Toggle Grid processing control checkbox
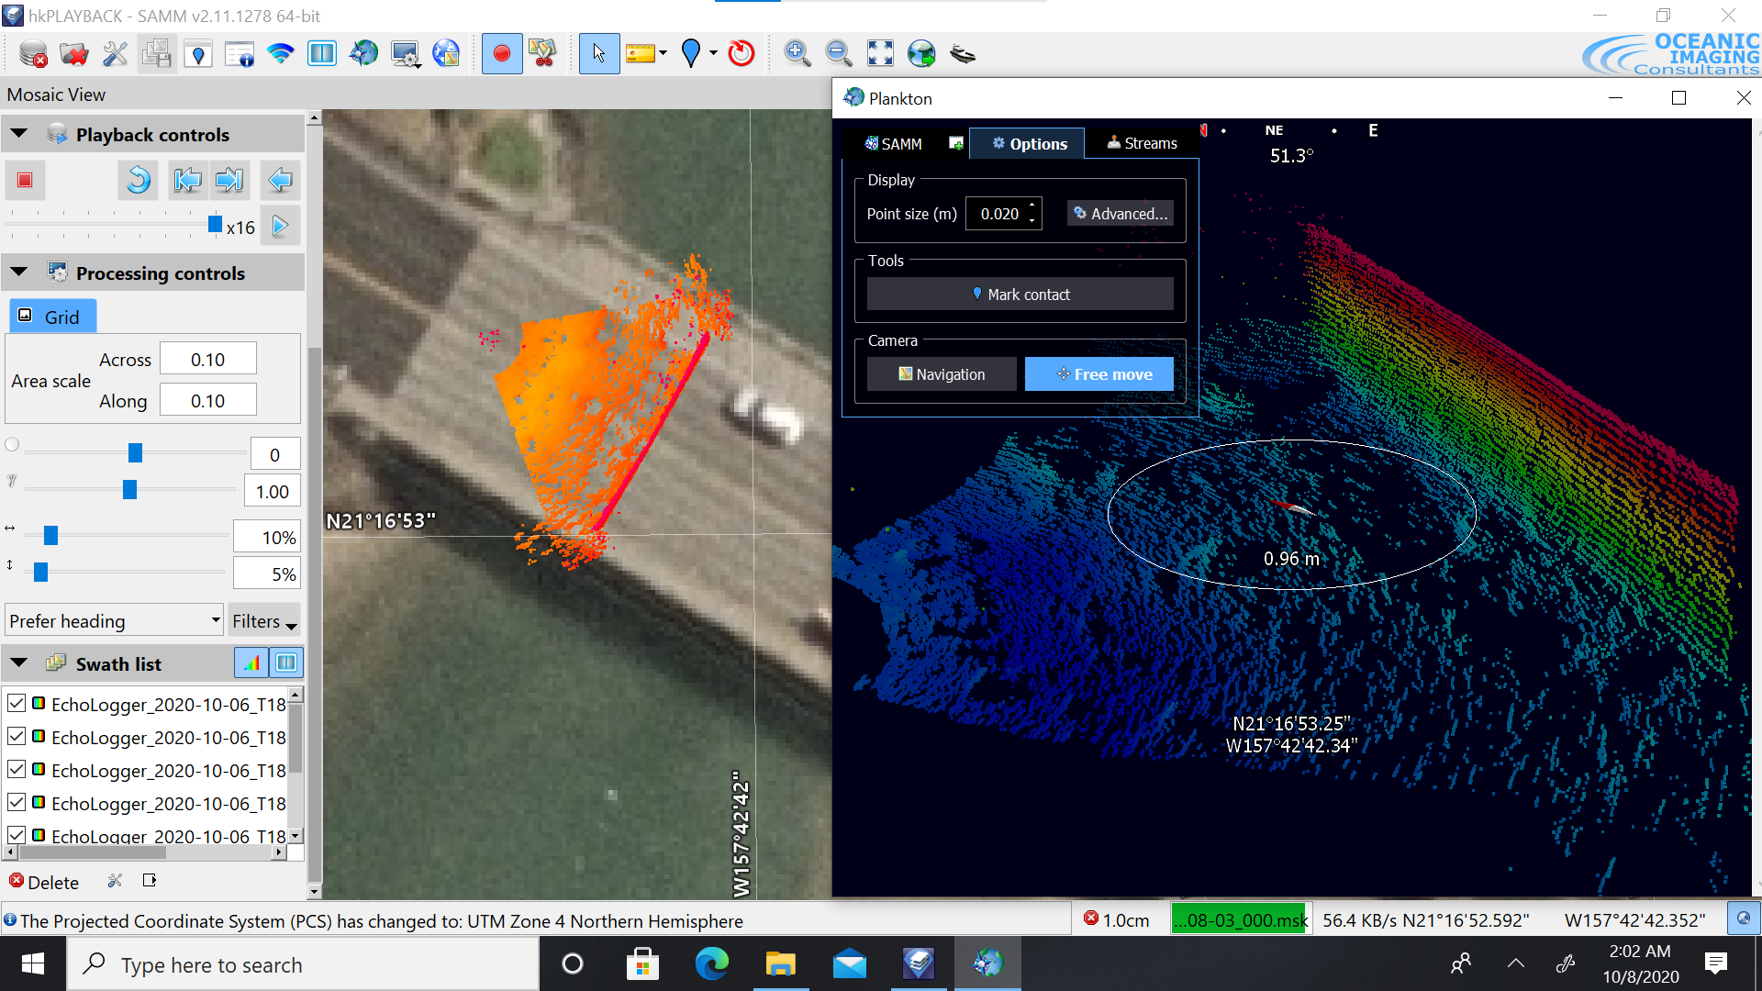This screenshot has width=1762, height=991. coord(26,315)
